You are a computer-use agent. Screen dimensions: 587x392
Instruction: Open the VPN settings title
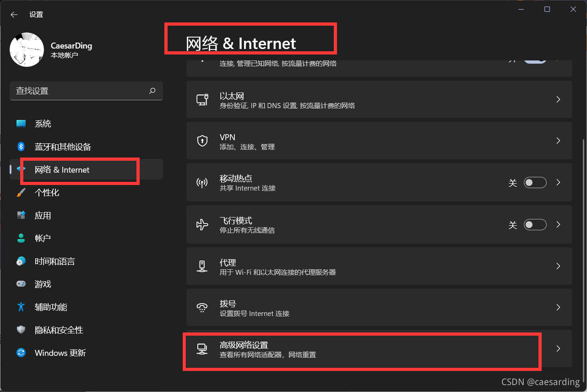[x=228, y=137]
